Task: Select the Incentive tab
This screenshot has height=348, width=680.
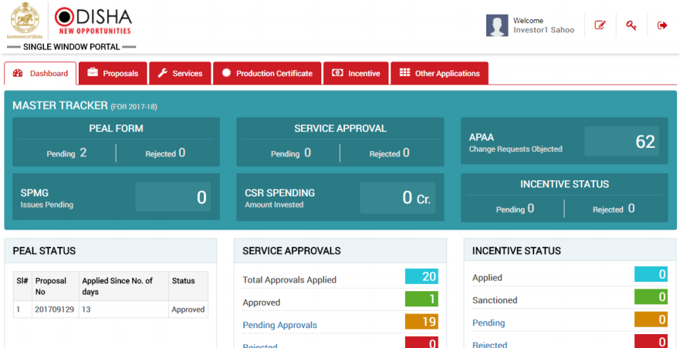Action: pos(356,74)
